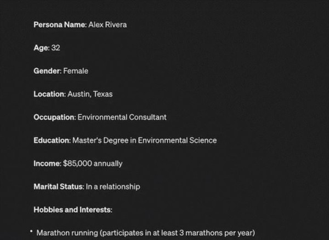
Task: Click Master's Degree in Environmental Science
Action: (x=145, y=141)
